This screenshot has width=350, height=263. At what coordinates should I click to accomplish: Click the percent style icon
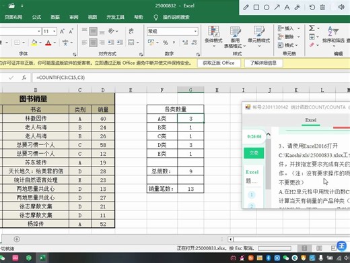[x=166, y=42]
